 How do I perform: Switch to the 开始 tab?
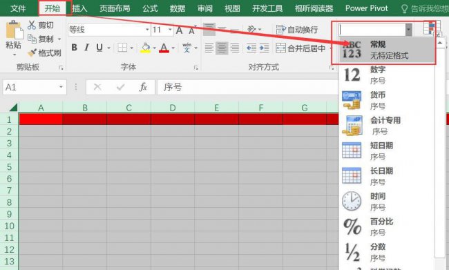52,8
